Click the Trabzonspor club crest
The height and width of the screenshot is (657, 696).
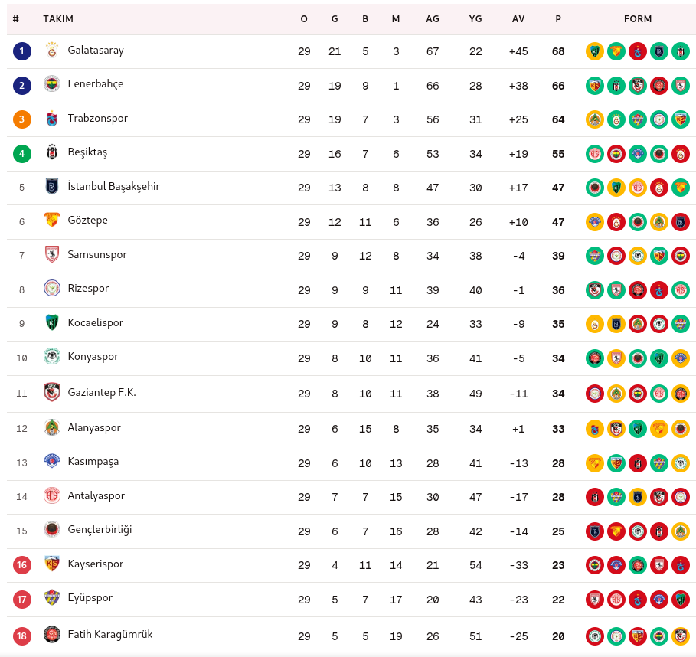tap(52, 119)
